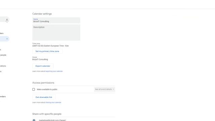215x121 pixels.
Task: Open the time zone Eastern European Time selector
Action: click(x=50, y=46)
